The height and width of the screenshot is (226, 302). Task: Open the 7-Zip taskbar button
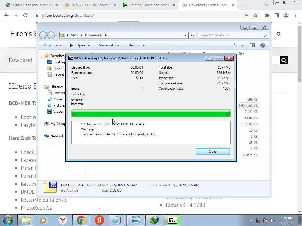click(173, 220)
